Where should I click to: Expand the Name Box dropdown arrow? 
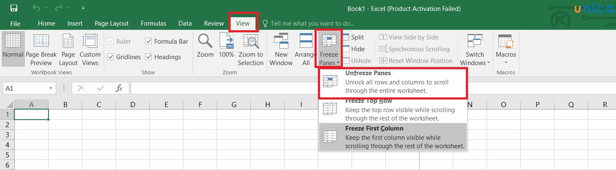tap(51, 89)
